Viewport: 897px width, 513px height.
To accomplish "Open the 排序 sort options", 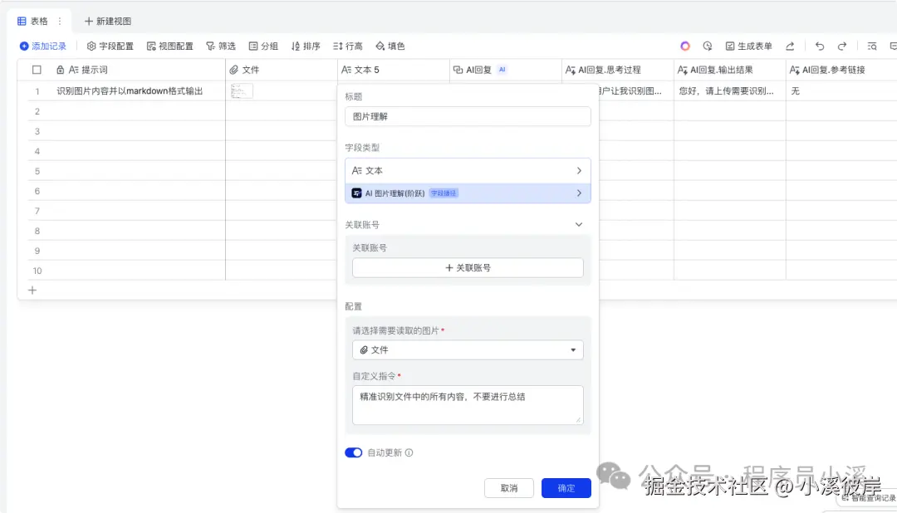I will 305,46.
